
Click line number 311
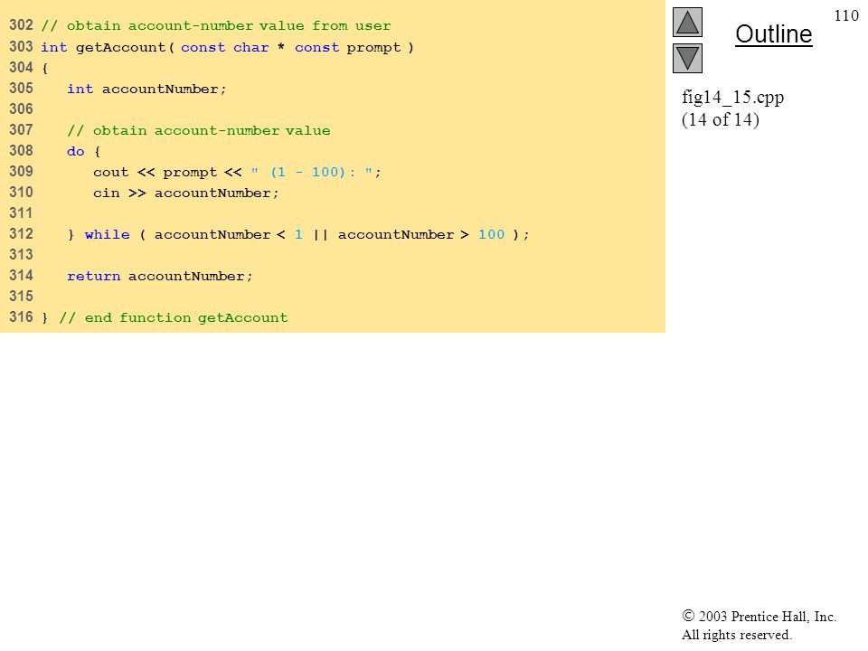pos(21,213)
